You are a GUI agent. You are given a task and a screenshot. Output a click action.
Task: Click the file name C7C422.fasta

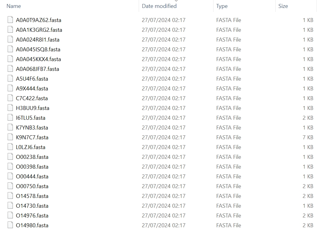[x=32, y=98]
